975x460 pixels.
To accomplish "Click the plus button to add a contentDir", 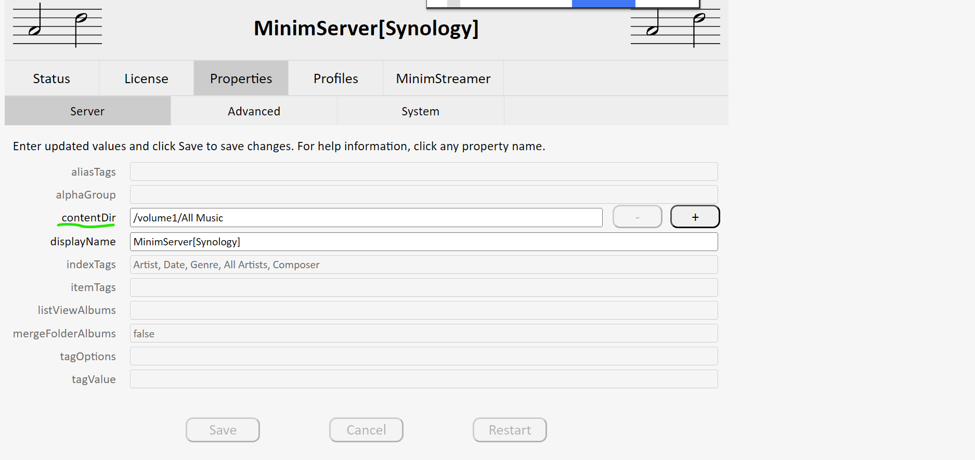I will [x=695, y=217].
